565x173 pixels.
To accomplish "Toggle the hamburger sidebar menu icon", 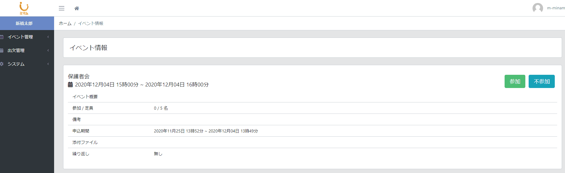I will 62,8.
